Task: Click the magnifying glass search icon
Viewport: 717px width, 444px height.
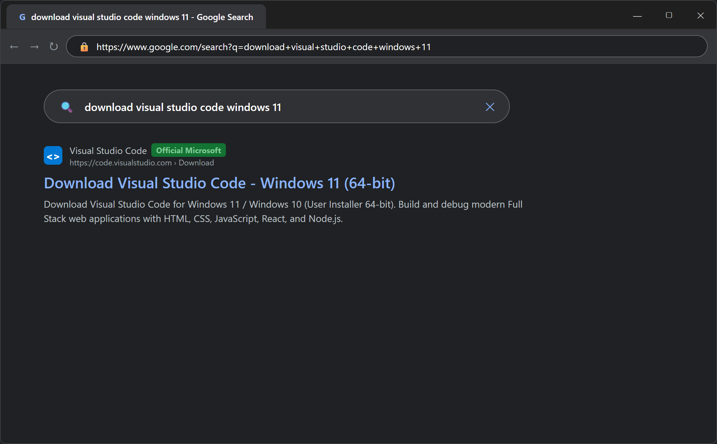Action: [67, 107]
